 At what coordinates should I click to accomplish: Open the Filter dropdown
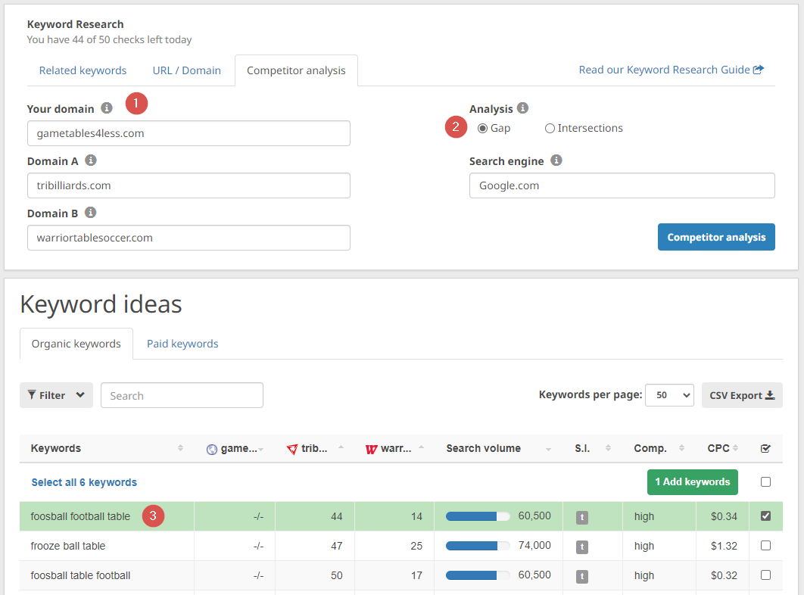[x=56, y=395]
